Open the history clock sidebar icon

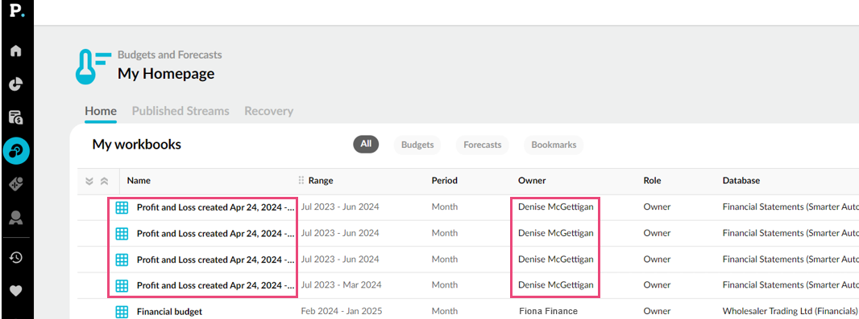(16, 257)
